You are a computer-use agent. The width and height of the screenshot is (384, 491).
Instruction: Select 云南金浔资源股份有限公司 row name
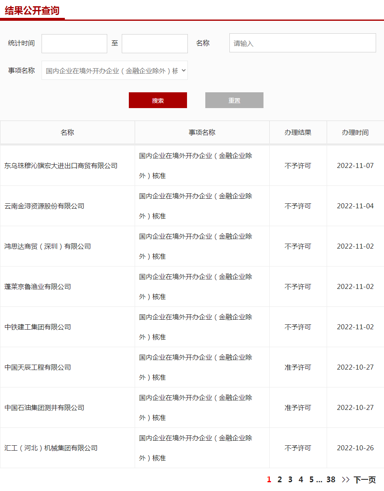[x=44, y=206]
